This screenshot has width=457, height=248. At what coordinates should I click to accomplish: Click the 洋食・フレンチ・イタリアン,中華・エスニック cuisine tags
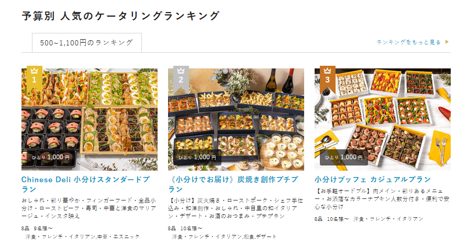coord(83,237)
